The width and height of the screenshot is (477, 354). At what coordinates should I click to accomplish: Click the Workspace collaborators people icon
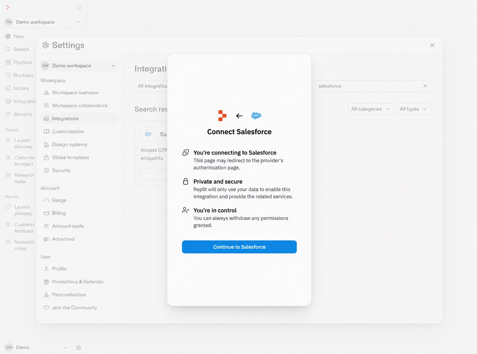(x=46, y=105)
